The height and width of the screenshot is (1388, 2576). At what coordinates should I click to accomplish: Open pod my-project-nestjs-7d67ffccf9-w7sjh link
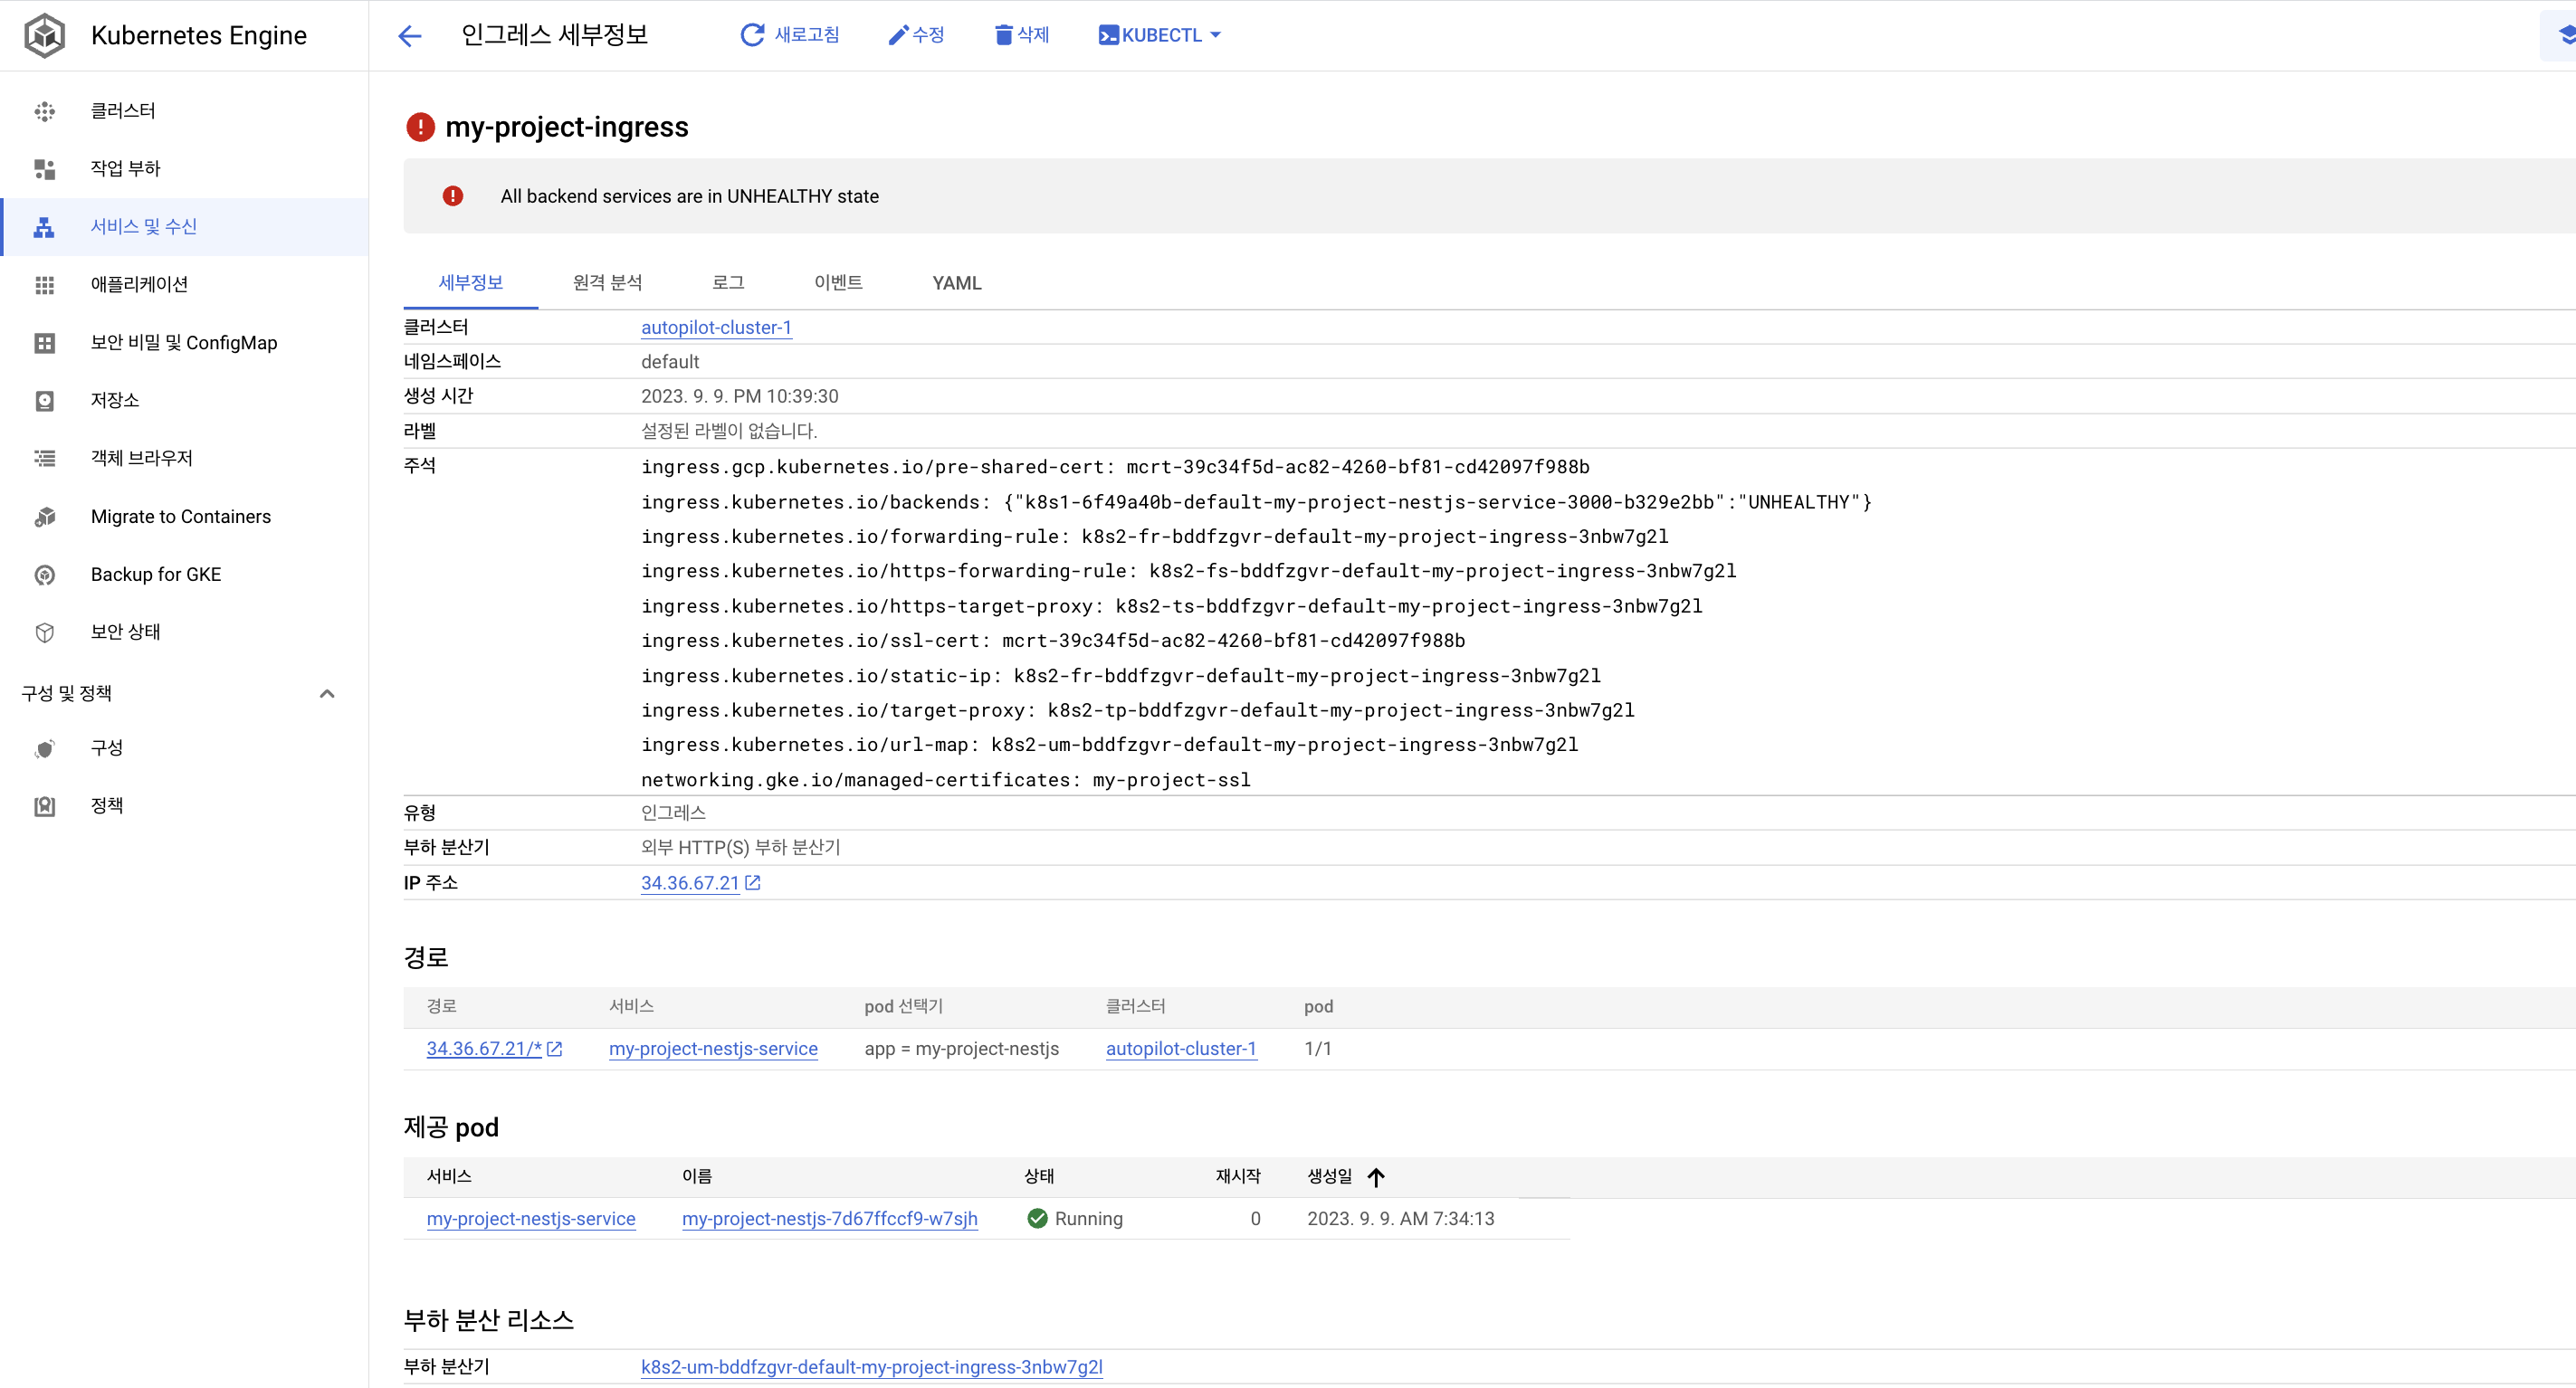(830, 1219)
